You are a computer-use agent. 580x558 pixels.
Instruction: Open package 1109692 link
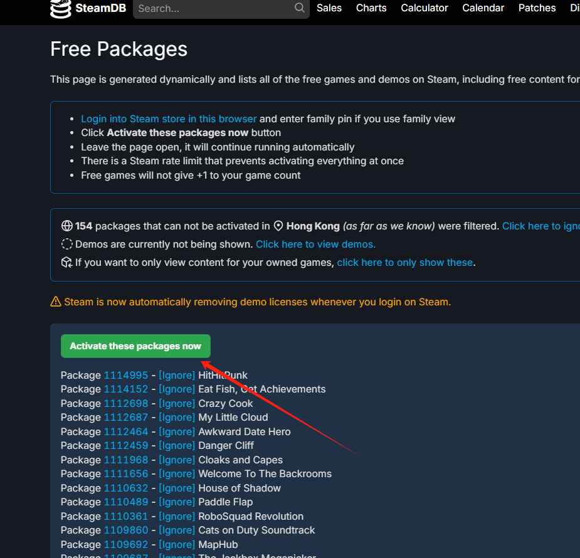coord(126,544)
